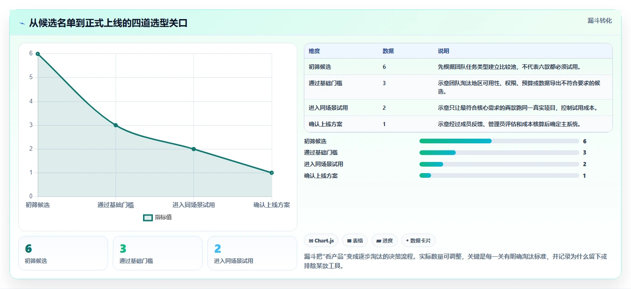Click the chart data point at 通过基础门槛
The width and height of the screenshot is (631, 289).
click(116, 125)
